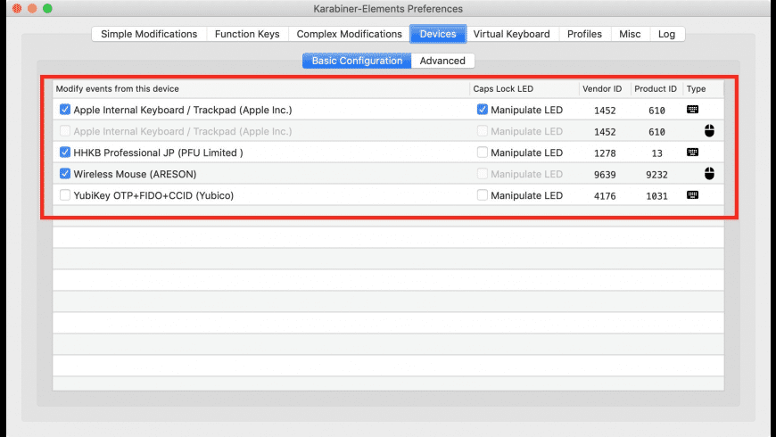Open the Complex Modifications tab
The height and width of the screenshot is (437, 776).
[x=349, y=34]
